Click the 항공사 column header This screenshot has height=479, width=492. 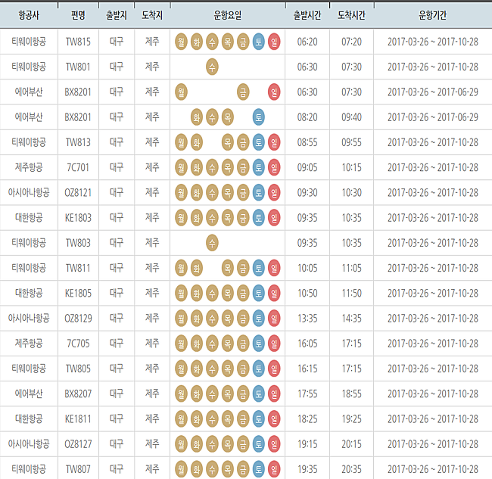[29, 15]
